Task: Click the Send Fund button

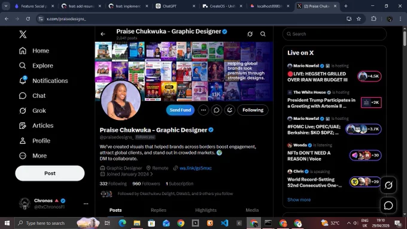Action: click(180, 110)
